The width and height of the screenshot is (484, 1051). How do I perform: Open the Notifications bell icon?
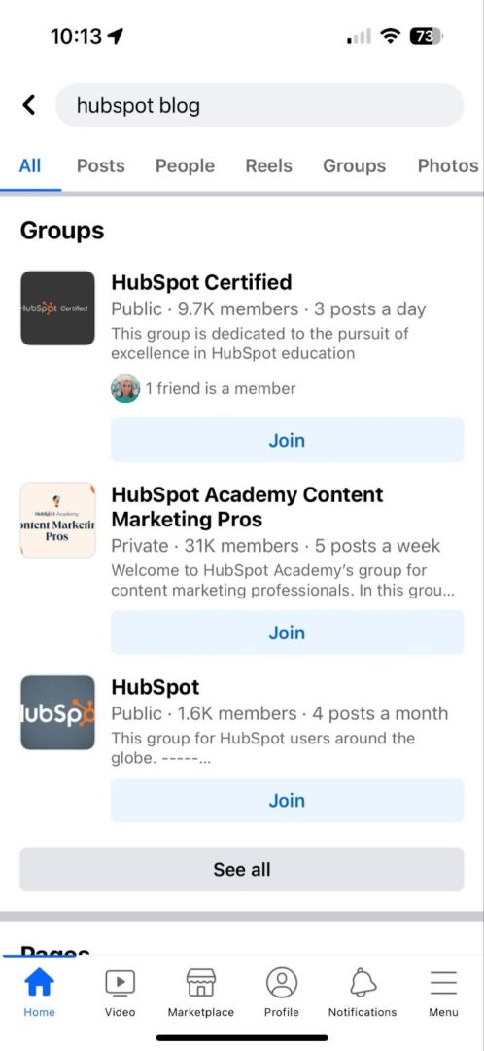[x=363, y=983]
